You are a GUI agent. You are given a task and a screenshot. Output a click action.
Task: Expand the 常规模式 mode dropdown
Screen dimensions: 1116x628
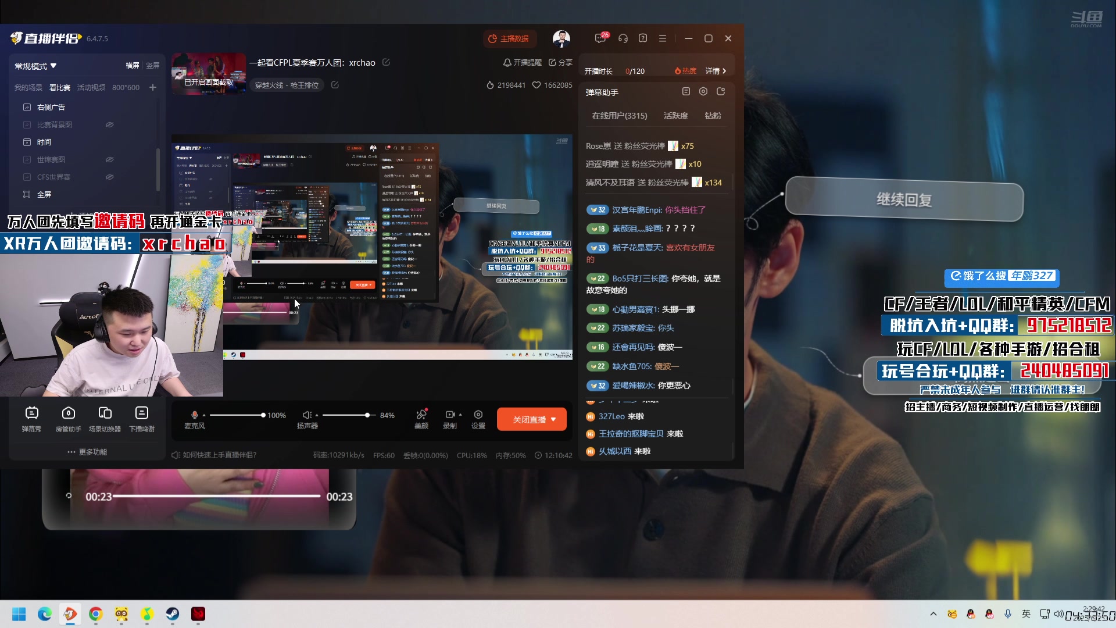click(x=35, y=66)
